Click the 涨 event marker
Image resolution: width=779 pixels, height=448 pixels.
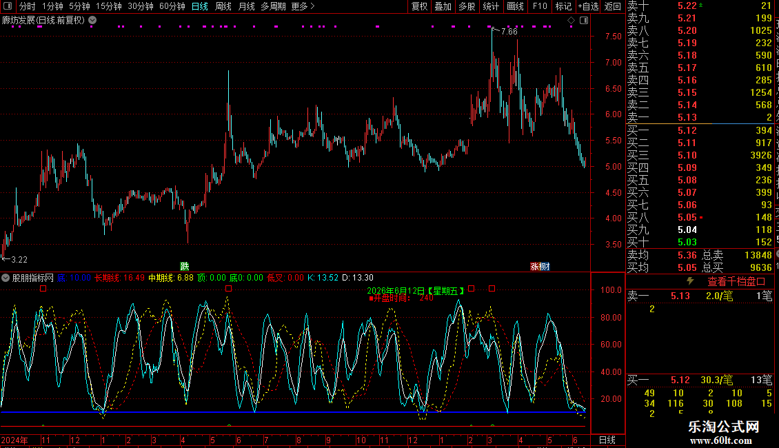[x=534, y=267]
